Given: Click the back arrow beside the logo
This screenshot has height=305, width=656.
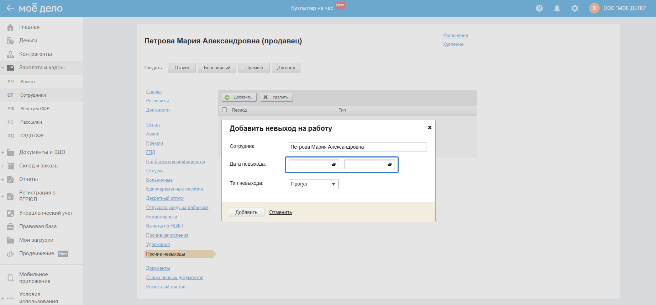Looking at the screenshot, I should [10, 8].
